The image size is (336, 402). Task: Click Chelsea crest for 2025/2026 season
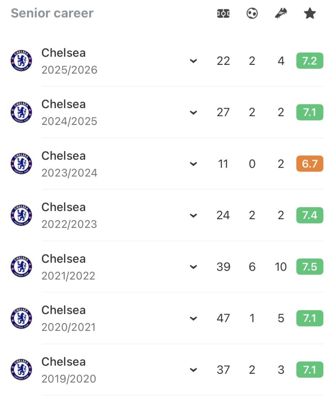(x=21, y=61)
